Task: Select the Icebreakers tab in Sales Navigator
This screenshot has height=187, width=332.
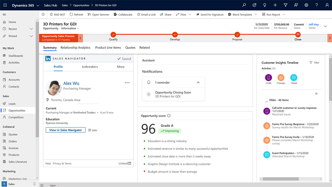Action: pyautogui.click(x=90, y=67)
